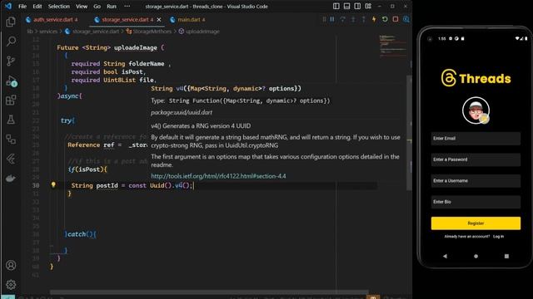Tap the Log in link in emulator
This screenshot has height=299, width=533.
click(498, 236)
